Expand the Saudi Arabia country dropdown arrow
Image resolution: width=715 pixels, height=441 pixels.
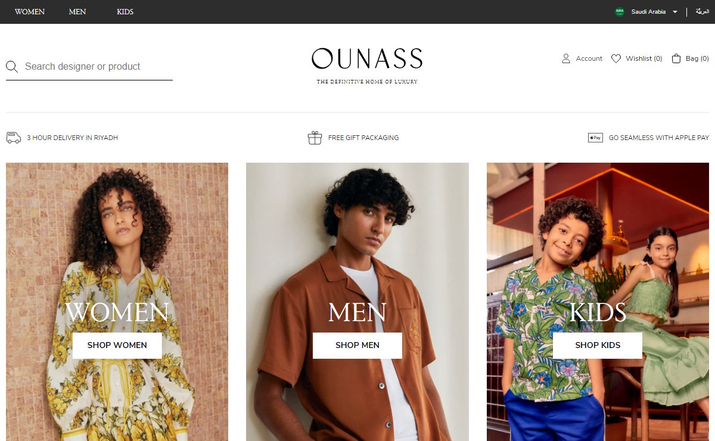tap(675, 12)
